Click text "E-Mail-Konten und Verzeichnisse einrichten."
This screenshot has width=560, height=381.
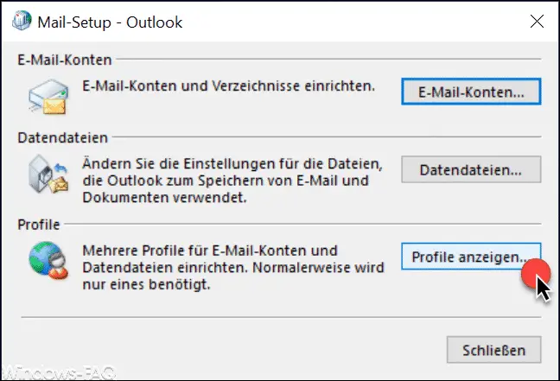coord(228,86)
